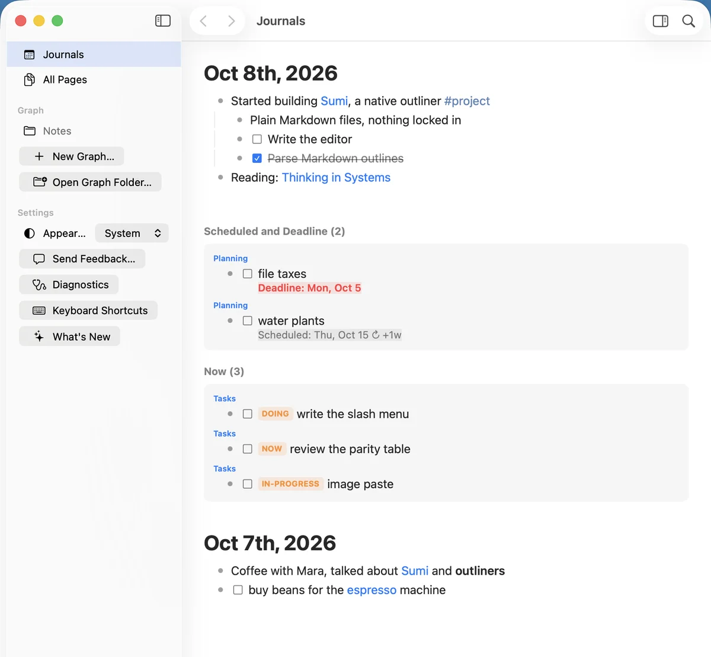Click the New Graph... button

point(72,156)
